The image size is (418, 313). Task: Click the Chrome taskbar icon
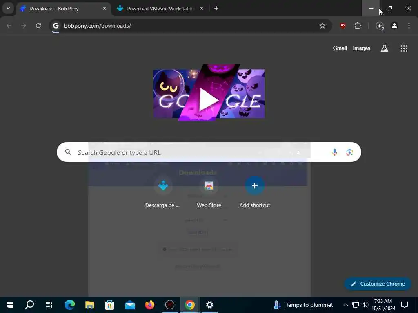pos(189,305)
